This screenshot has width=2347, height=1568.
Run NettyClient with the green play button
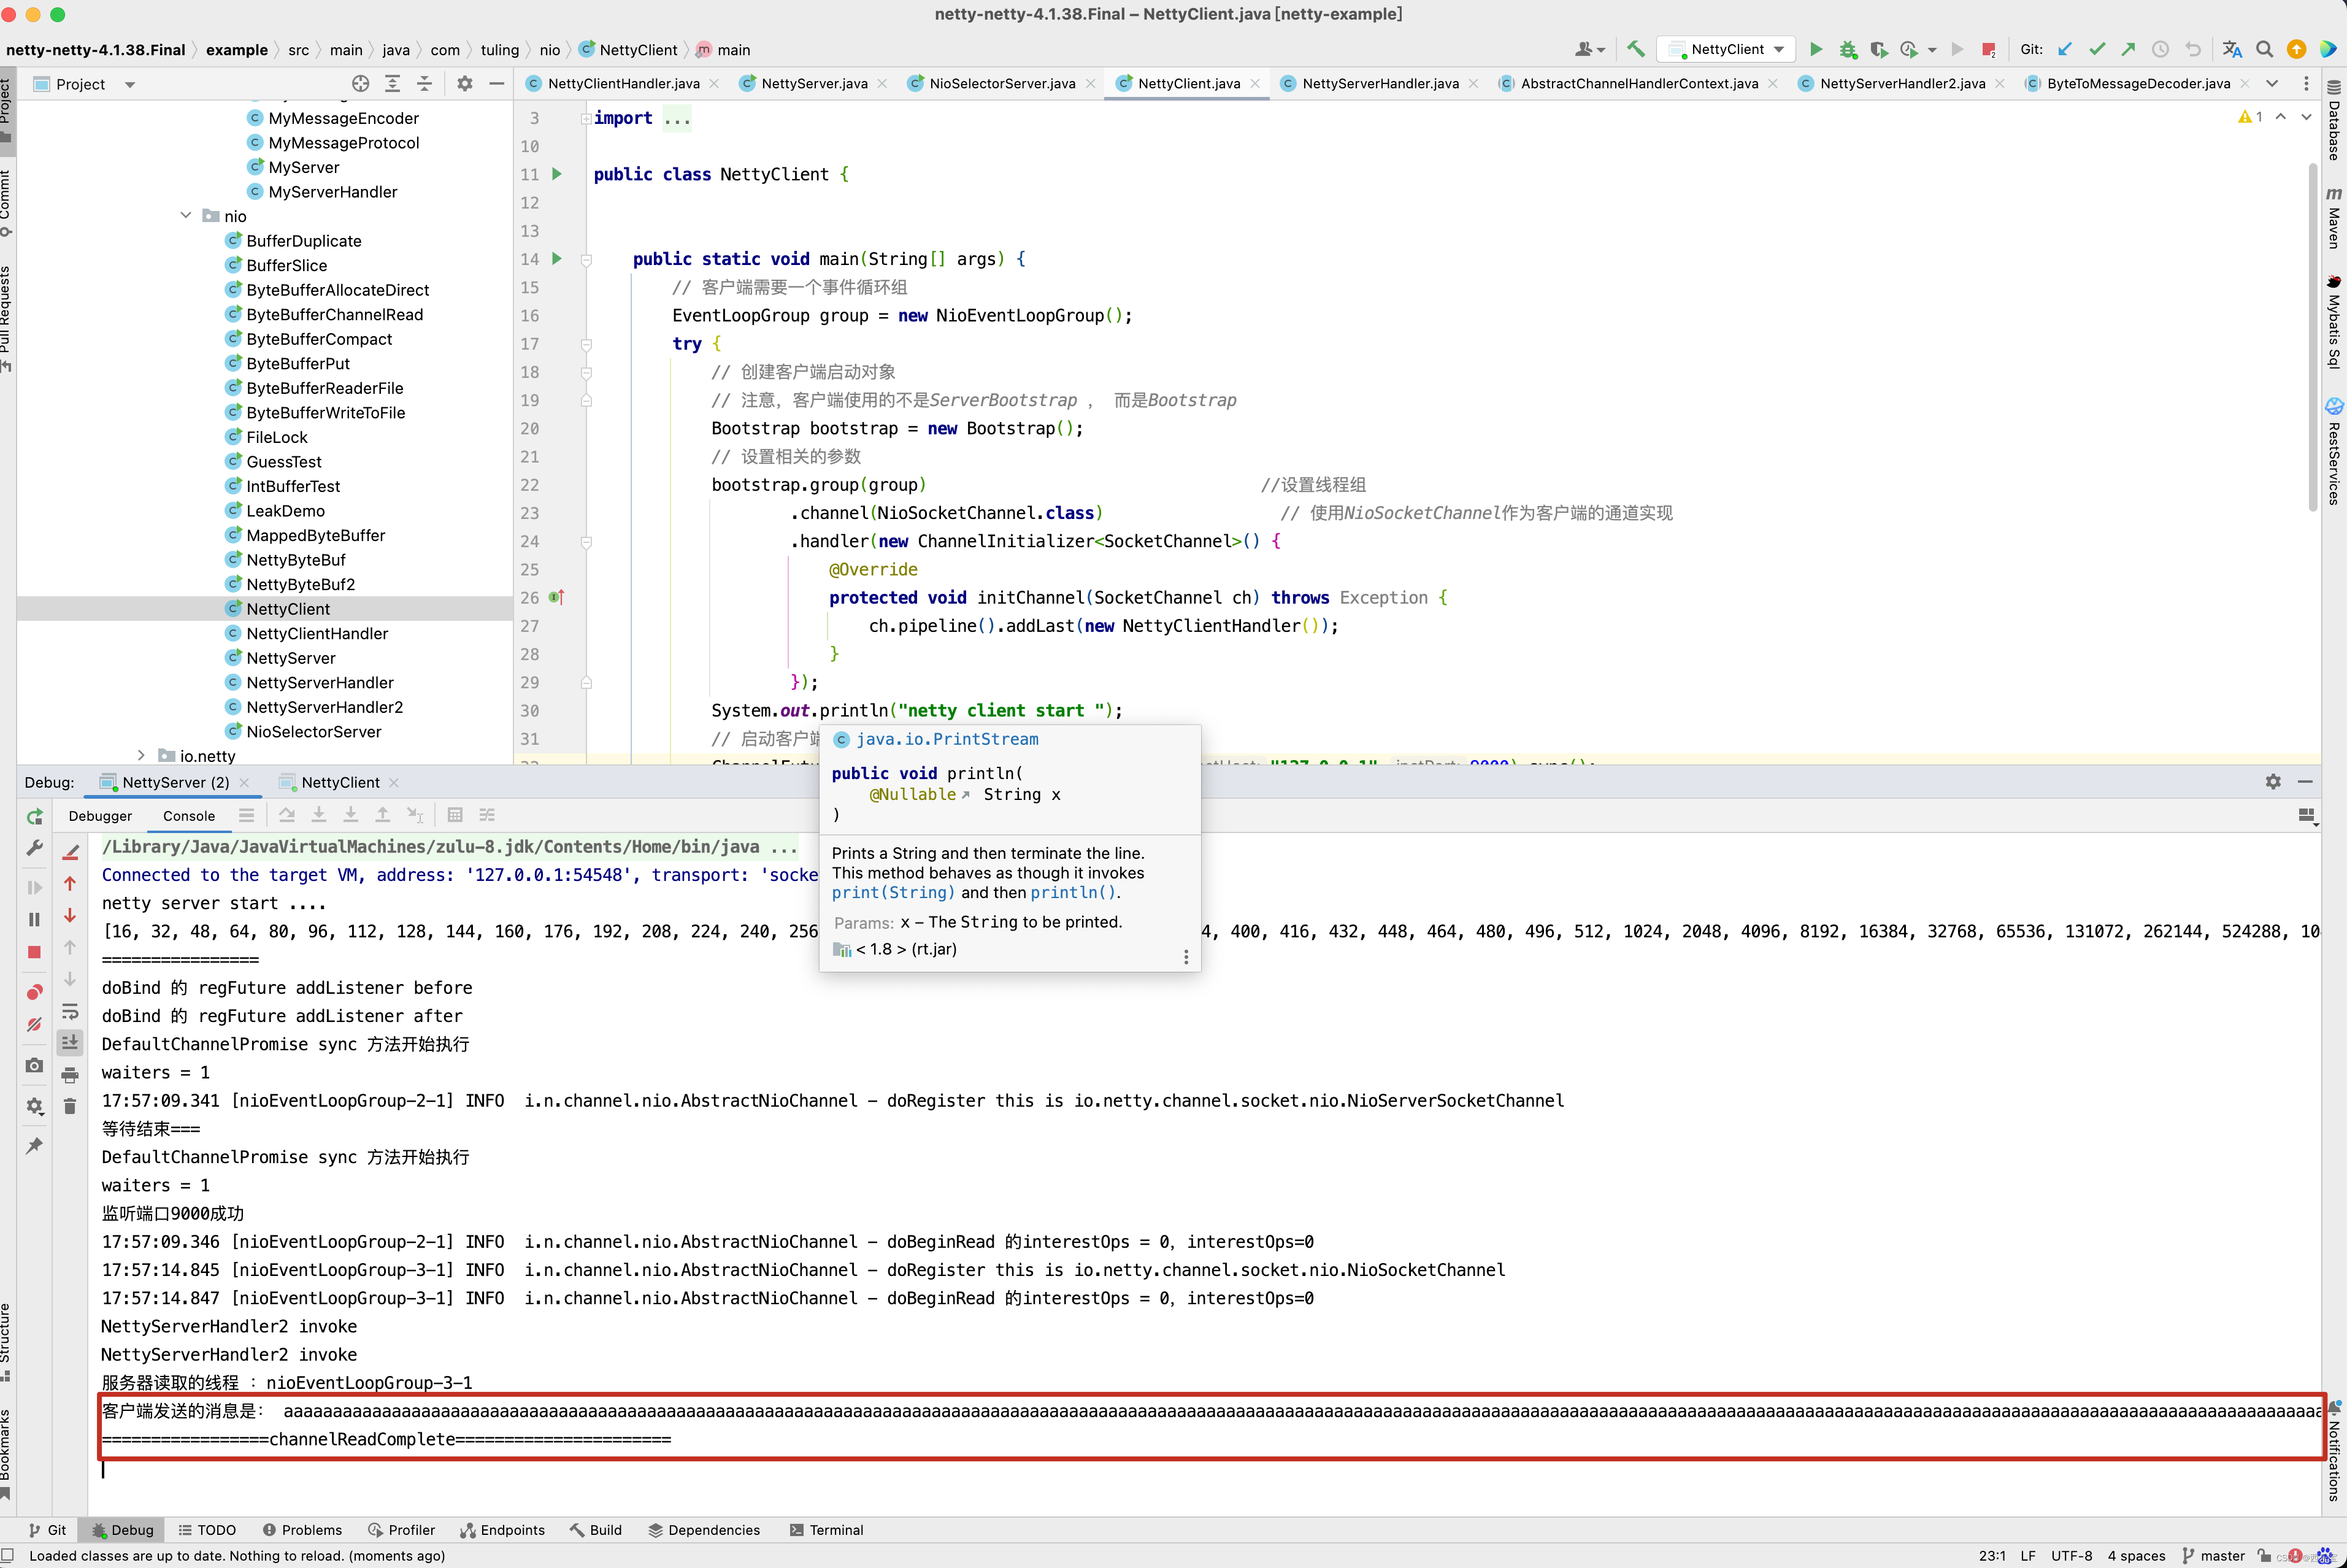[1816, 49]
